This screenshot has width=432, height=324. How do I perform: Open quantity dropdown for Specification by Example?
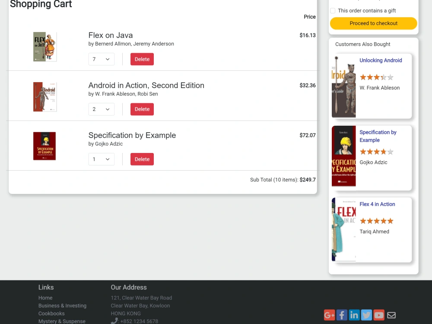pos(102,159)
